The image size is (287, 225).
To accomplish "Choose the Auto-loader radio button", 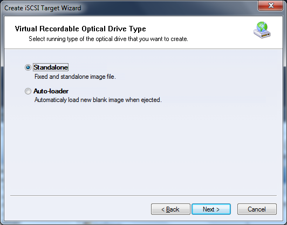I will (x=28, y=91).
